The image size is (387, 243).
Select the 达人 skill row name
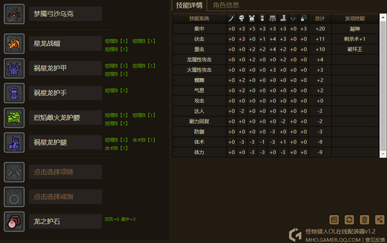[199, 111]
